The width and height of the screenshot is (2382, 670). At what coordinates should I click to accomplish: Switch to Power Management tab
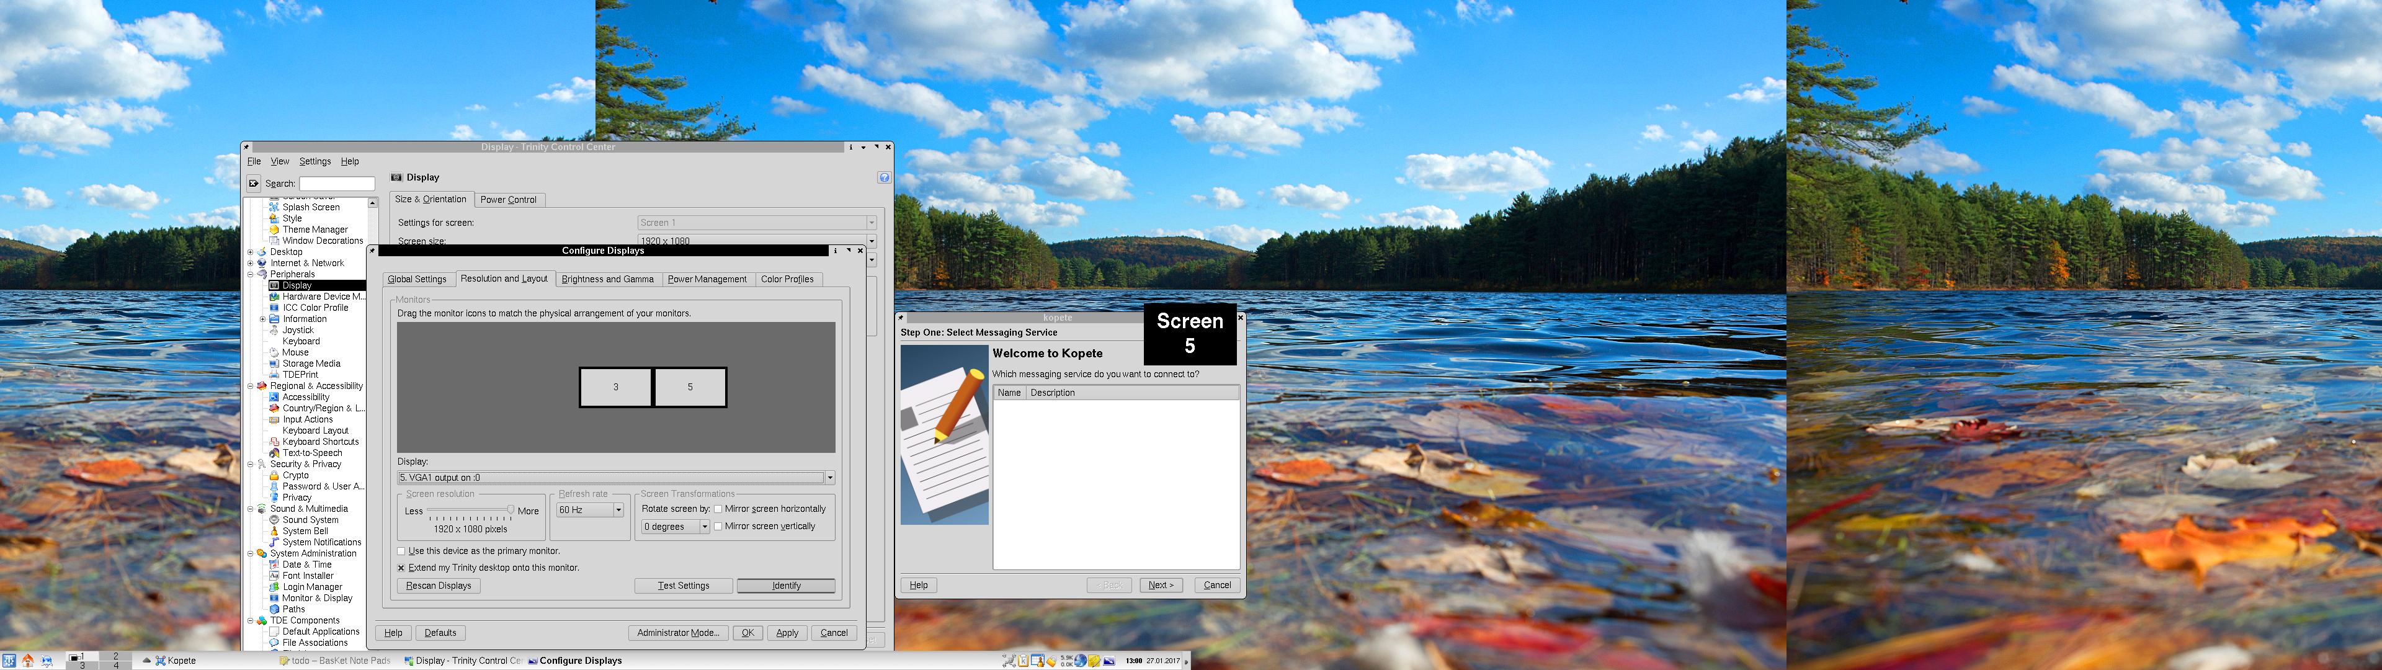tap(707, 279)
